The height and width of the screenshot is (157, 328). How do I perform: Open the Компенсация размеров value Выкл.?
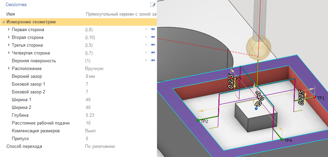91,131
